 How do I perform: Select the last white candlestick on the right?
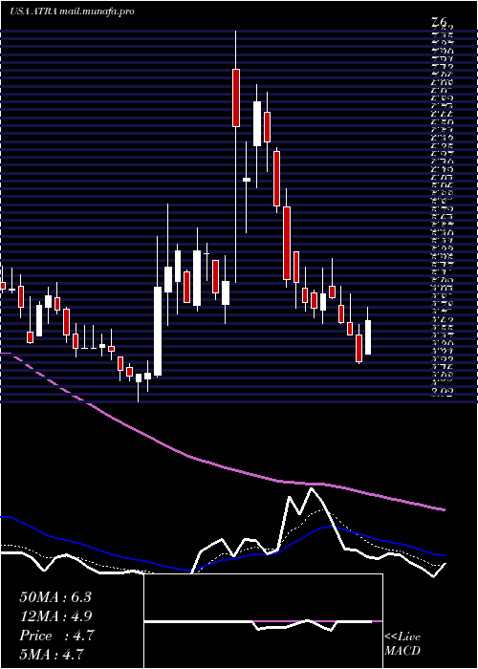(x=368, y=337)
